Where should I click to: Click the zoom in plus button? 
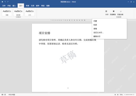click(134, 95)
